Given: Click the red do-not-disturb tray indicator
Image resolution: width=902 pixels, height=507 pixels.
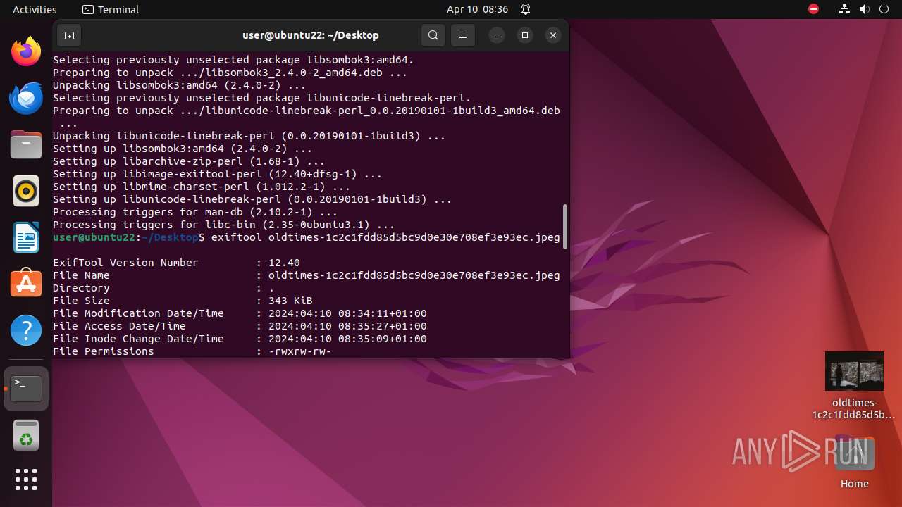Looking at the screenshot, I should click(x=814, y=9).
